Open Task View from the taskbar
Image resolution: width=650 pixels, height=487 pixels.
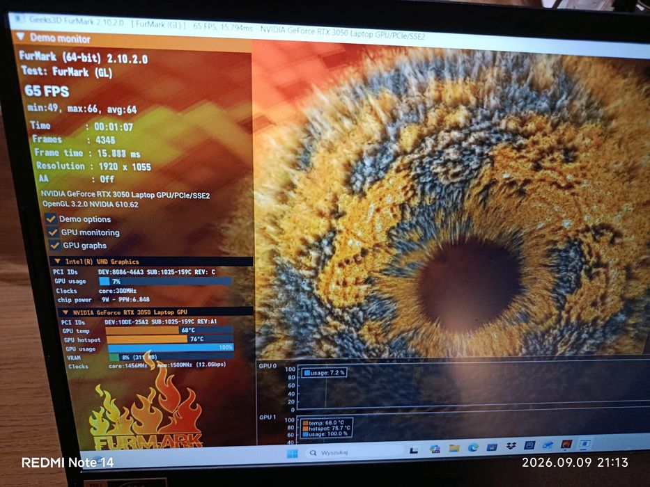pos(413,450)
